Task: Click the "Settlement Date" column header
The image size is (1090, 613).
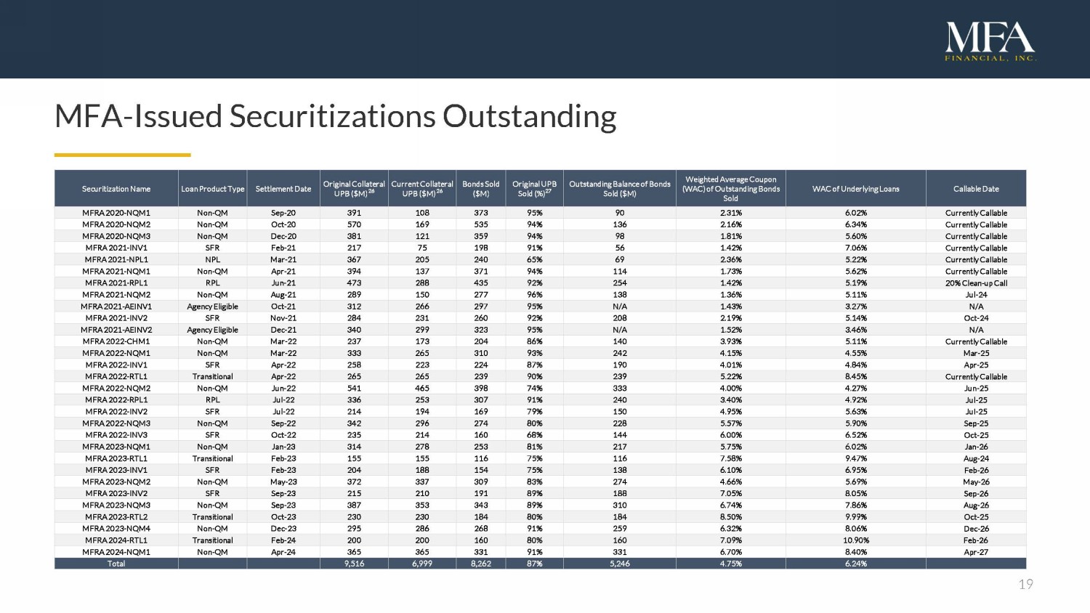Action: pyautogui.click(x=283, y=189)
